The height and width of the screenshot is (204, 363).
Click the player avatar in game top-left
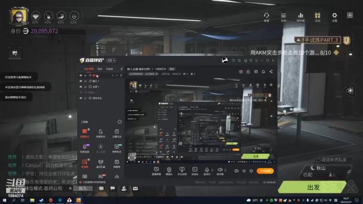point(19,16)
